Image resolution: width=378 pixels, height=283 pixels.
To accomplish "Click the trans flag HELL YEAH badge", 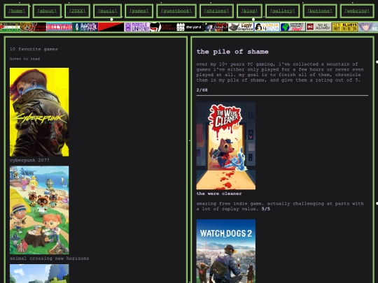I will (x=59, y=27).
